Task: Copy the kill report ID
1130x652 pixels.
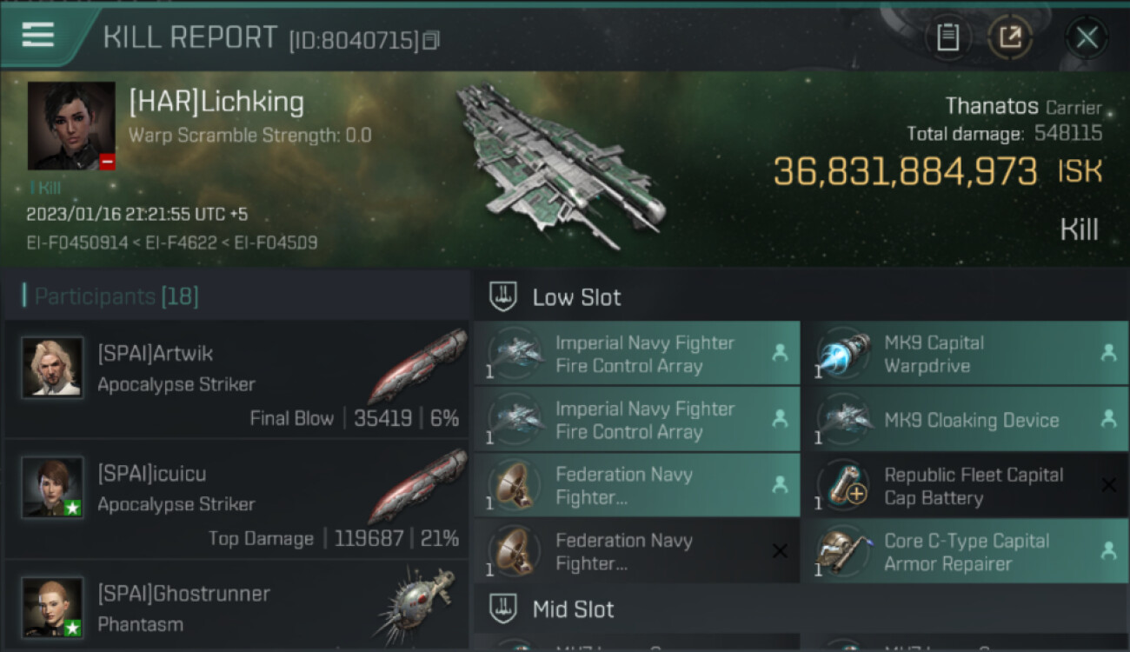Action: click(x=431, y=40)
